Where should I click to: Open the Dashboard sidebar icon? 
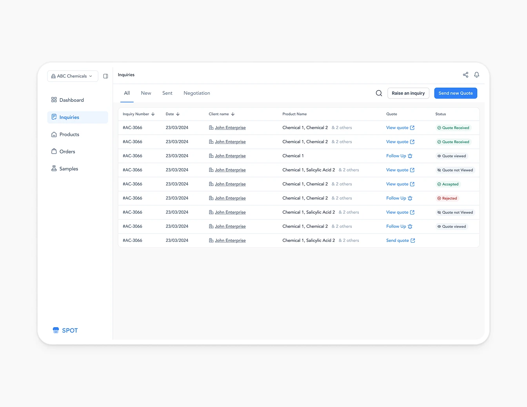[54, 100]
